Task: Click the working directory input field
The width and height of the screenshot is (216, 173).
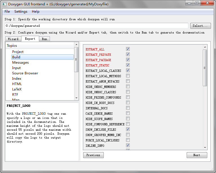Action: [x=96, y=26]
